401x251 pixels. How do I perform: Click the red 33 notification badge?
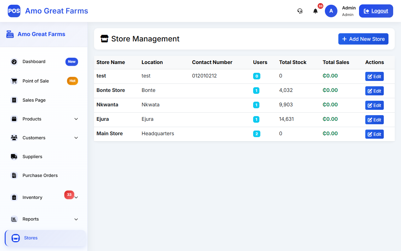(x=320, y=6)
